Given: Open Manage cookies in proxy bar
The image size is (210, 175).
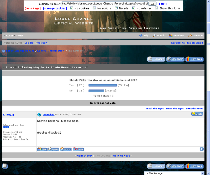Looking at the screenshot, I should point(55,8).
